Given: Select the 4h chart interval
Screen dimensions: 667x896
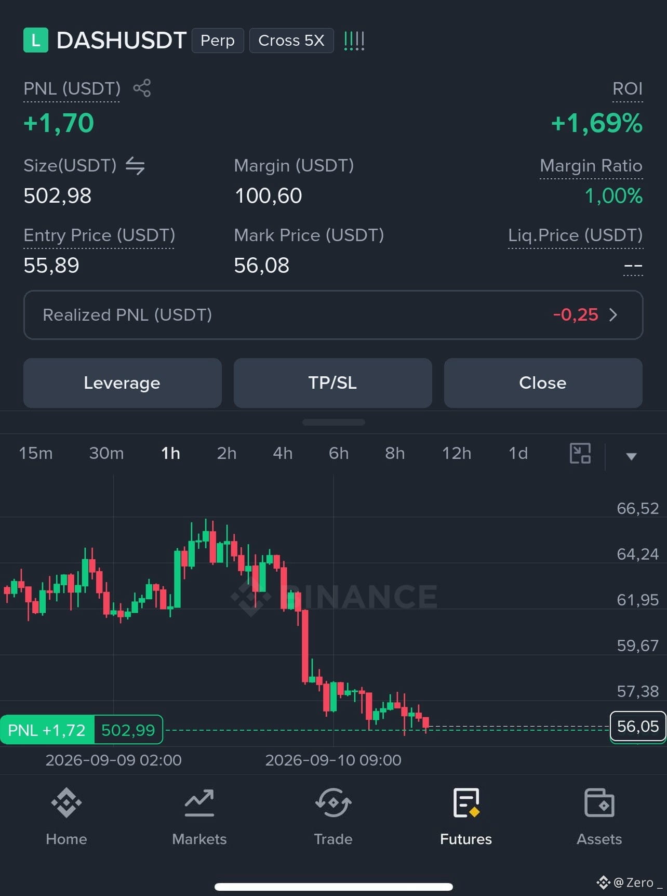Looking at the screenshot, I should pos(283,453).
